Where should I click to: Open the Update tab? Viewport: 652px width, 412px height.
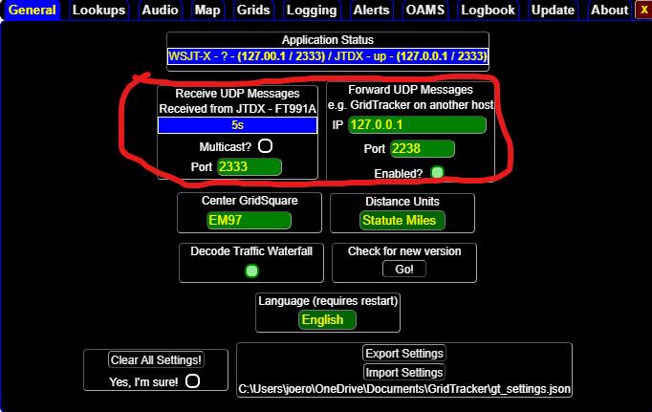point(553,10)
